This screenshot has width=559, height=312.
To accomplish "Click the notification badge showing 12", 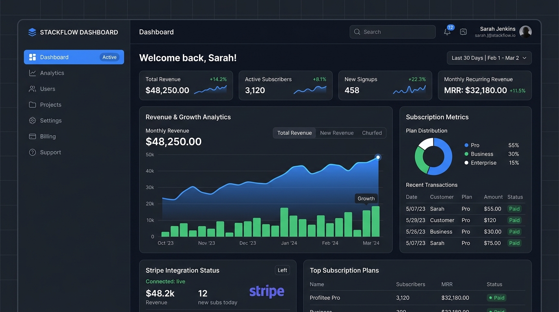I will coord(451,28).
